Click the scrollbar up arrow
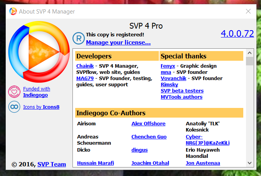This screenshot has width=261, height=176. [249, 53]
